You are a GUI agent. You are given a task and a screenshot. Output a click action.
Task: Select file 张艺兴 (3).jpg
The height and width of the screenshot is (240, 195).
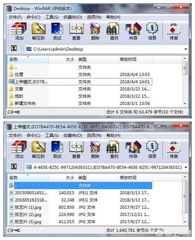click(x=80, y=222)
